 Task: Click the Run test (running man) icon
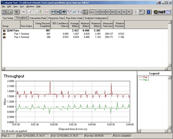(x=16, y=12)
